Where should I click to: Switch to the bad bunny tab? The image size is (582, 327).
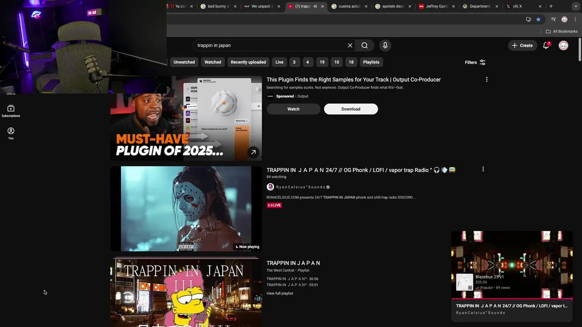[x=218, y=6]
